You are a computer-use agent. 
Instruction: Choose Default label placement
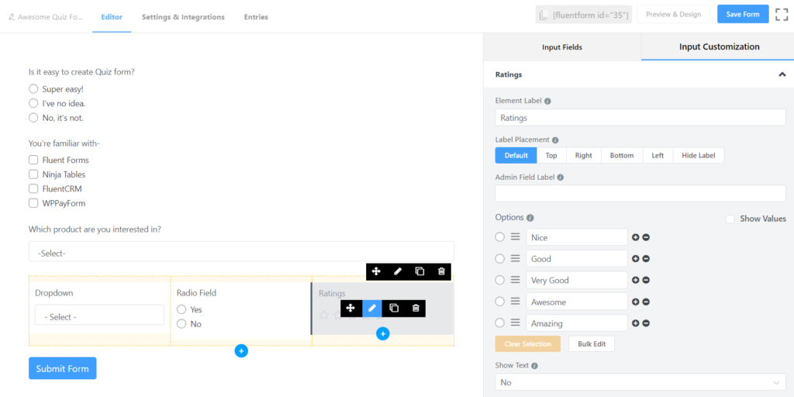[x=516, y=155]
